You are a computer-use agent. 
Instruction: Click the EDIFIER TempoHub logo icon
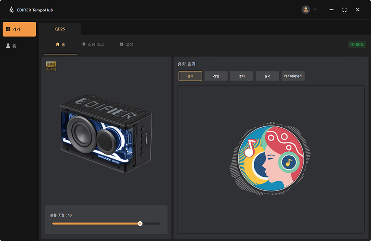click(x=11, y=10)
